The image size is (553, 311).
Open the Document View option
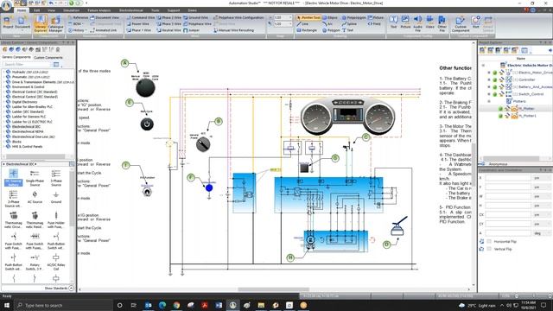[x=105, y=17]
